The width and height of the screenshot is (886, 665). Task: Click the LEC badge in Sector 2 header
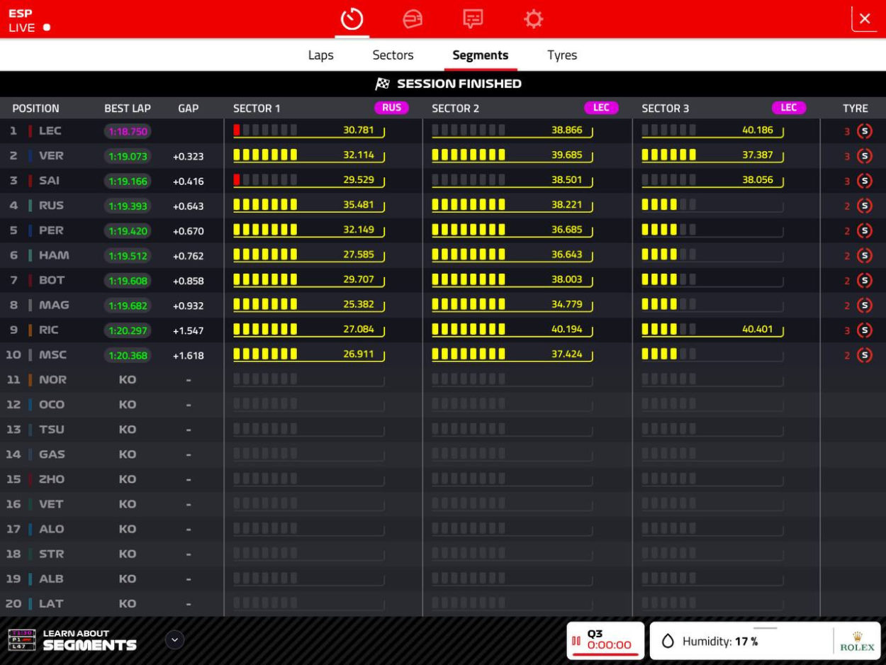click(601, 108)
